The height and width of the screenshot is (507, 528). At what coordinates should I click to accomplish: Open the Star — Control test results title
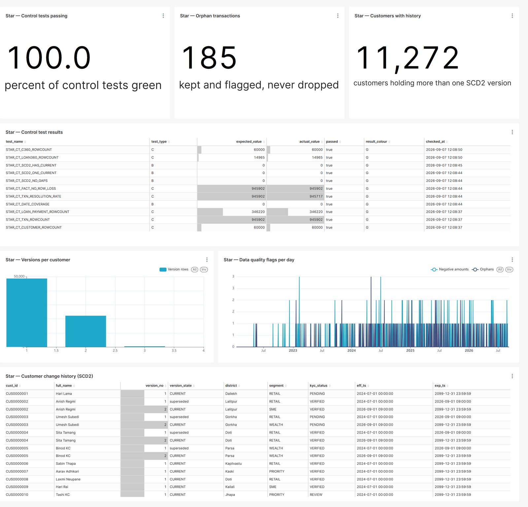pos(34,132)
